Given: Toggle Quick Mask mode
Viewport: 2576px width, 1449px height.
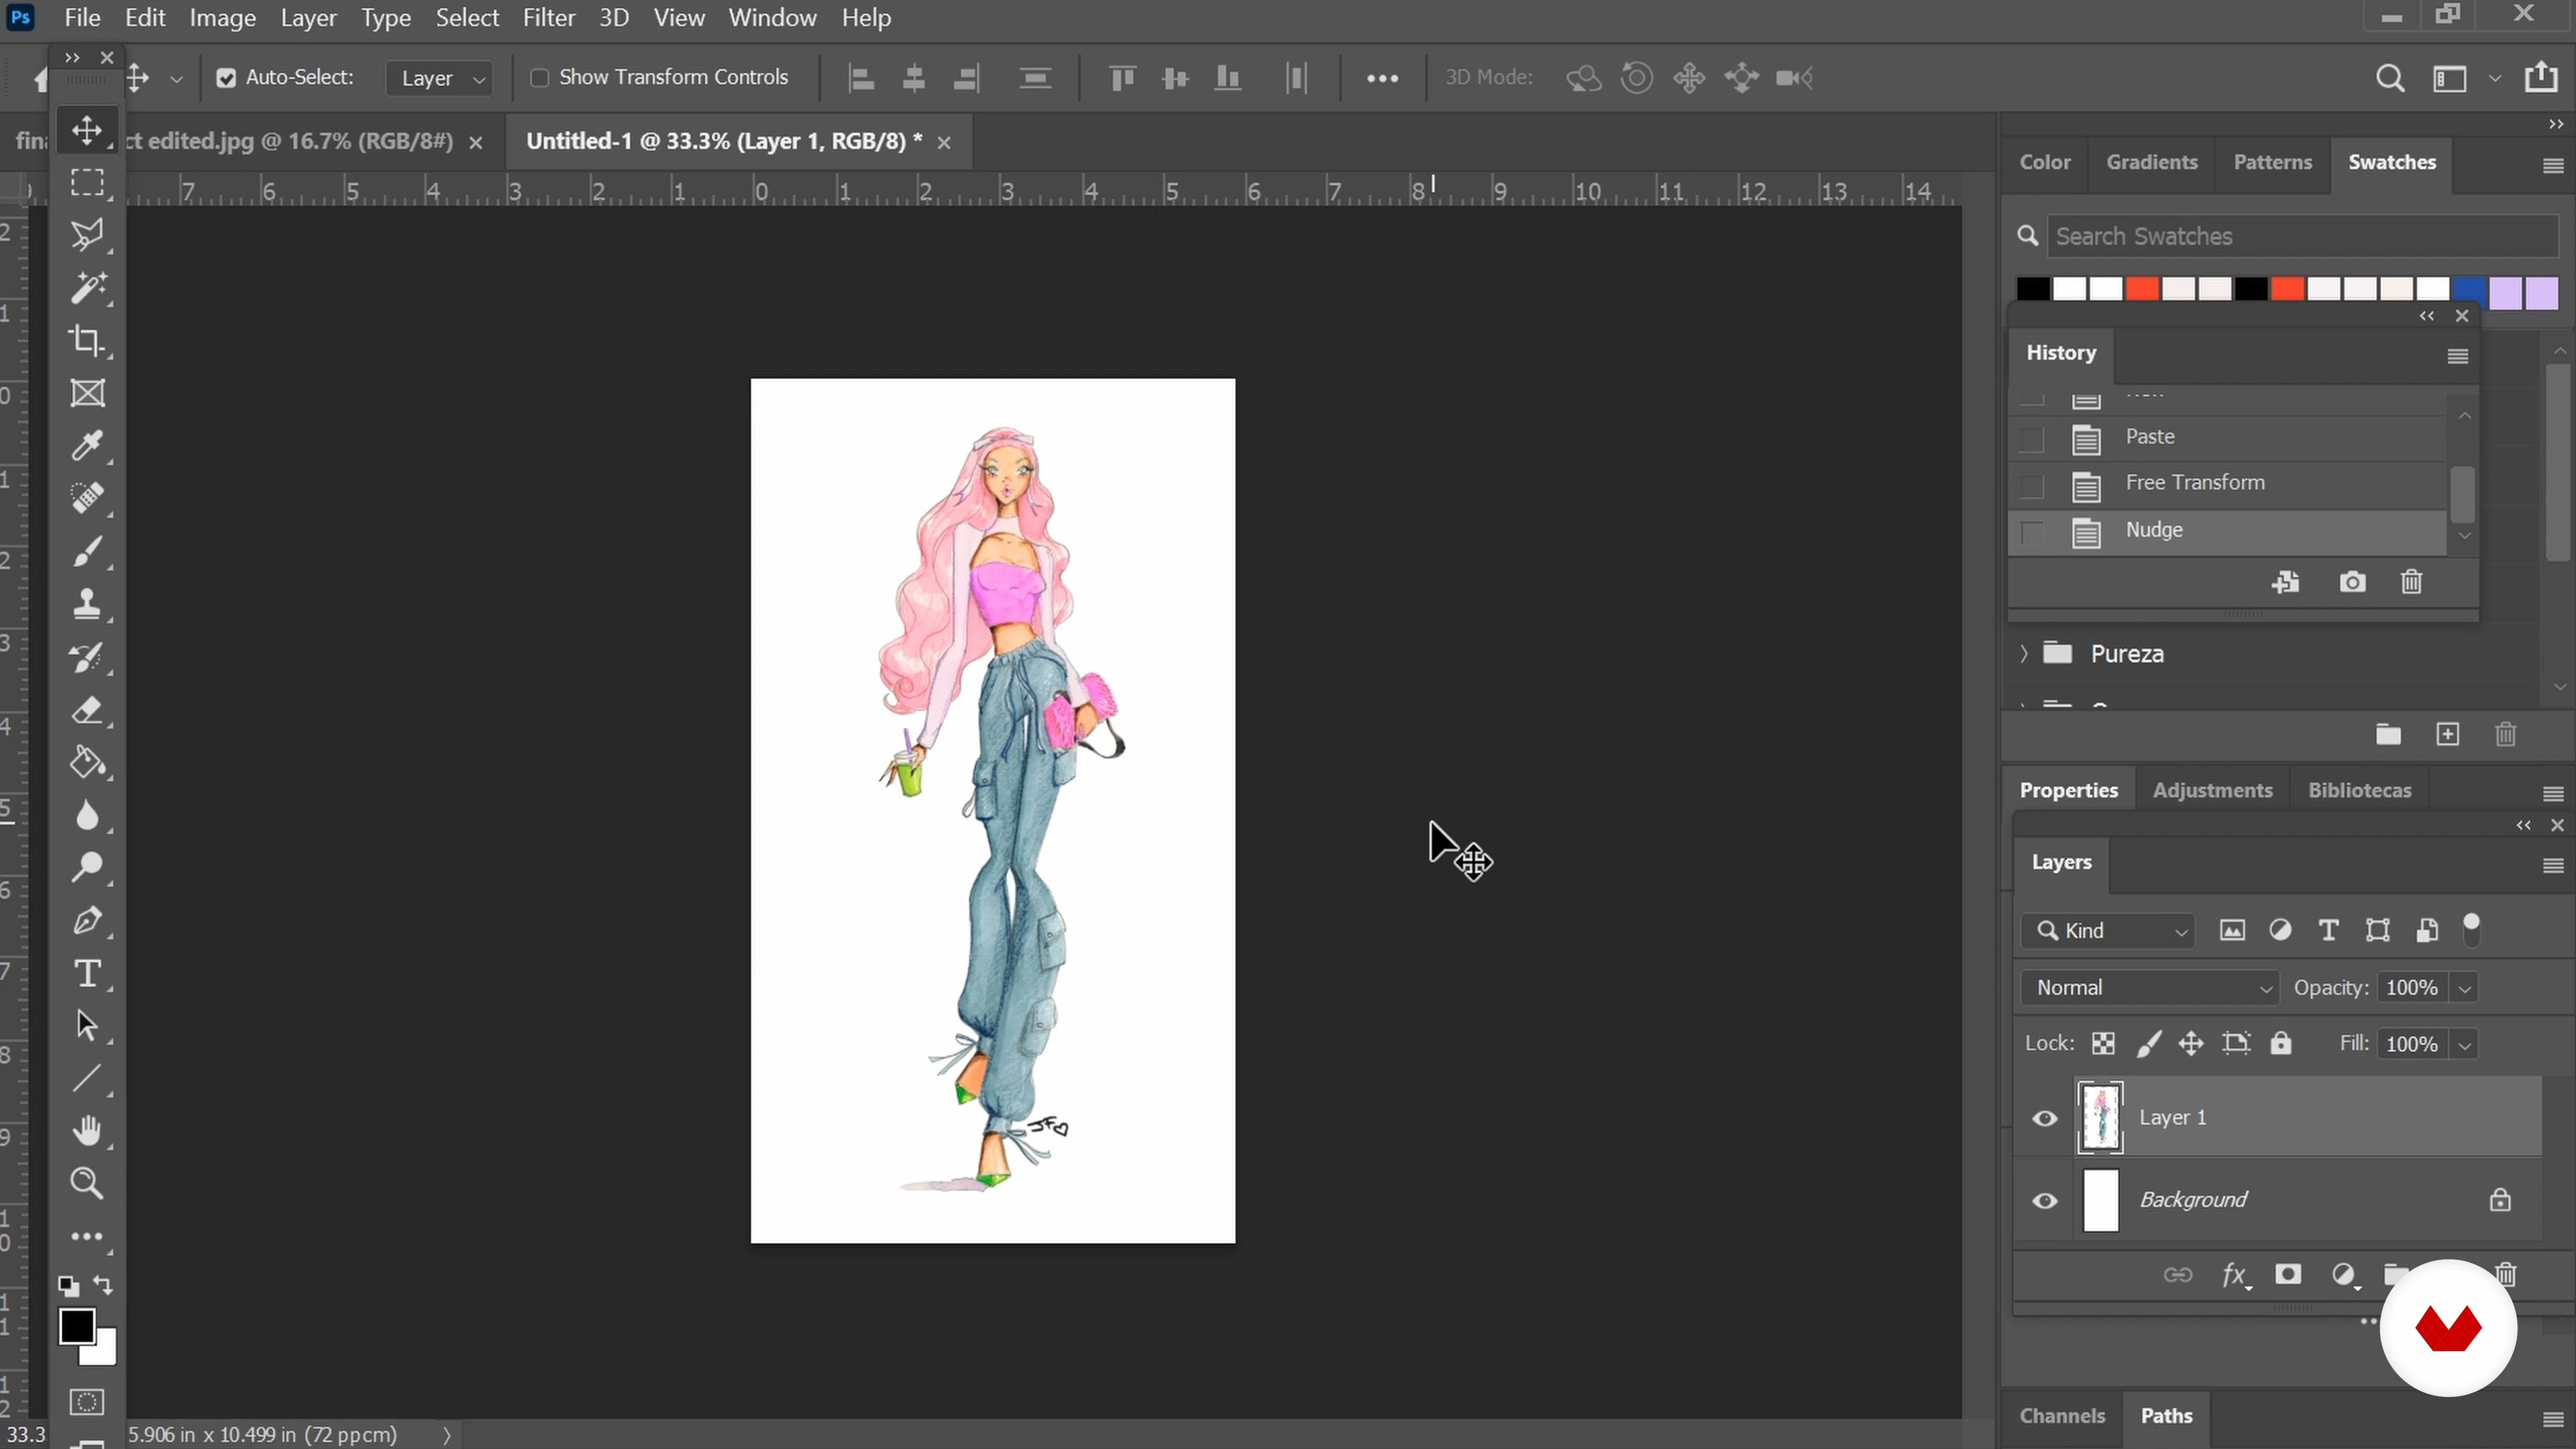Looking at the screenshot, I should click(x=87, y=1402).
